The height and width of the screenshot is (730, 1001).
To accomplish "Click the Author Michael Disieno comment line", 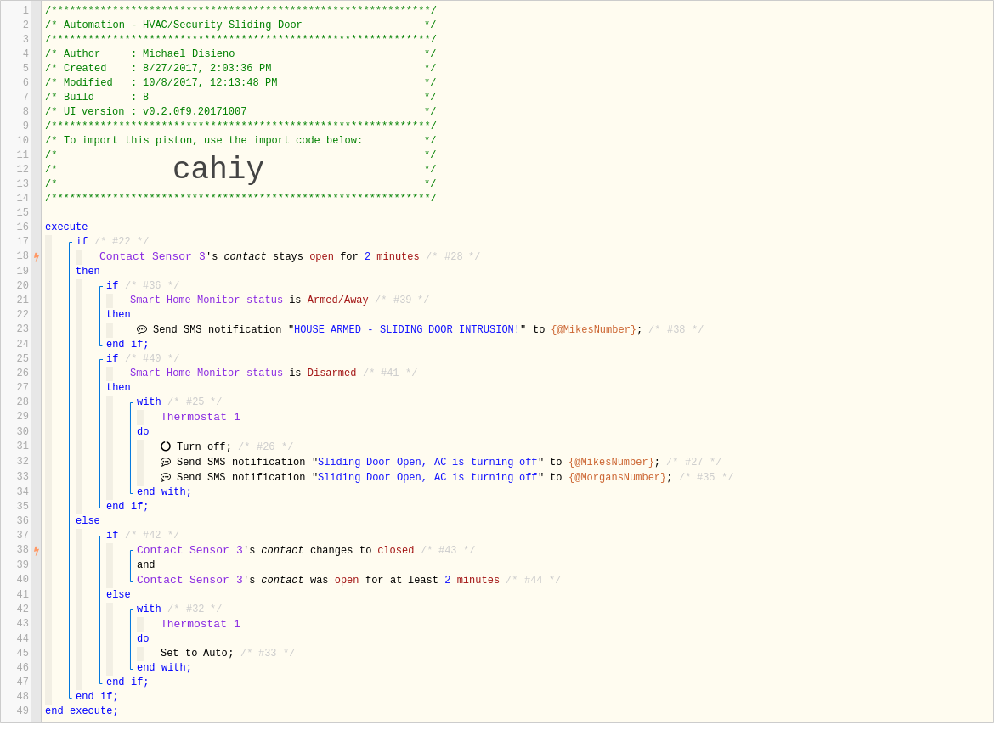I will pyautogui.click(x=240, y=55).
